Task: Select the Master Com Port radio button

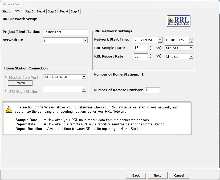Action: click(6, 77)
